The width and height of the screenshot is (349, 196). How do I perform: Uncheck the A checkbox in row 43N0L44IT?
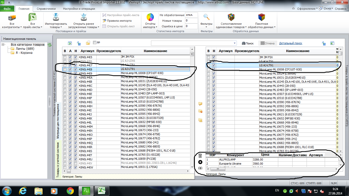[70, 155]
